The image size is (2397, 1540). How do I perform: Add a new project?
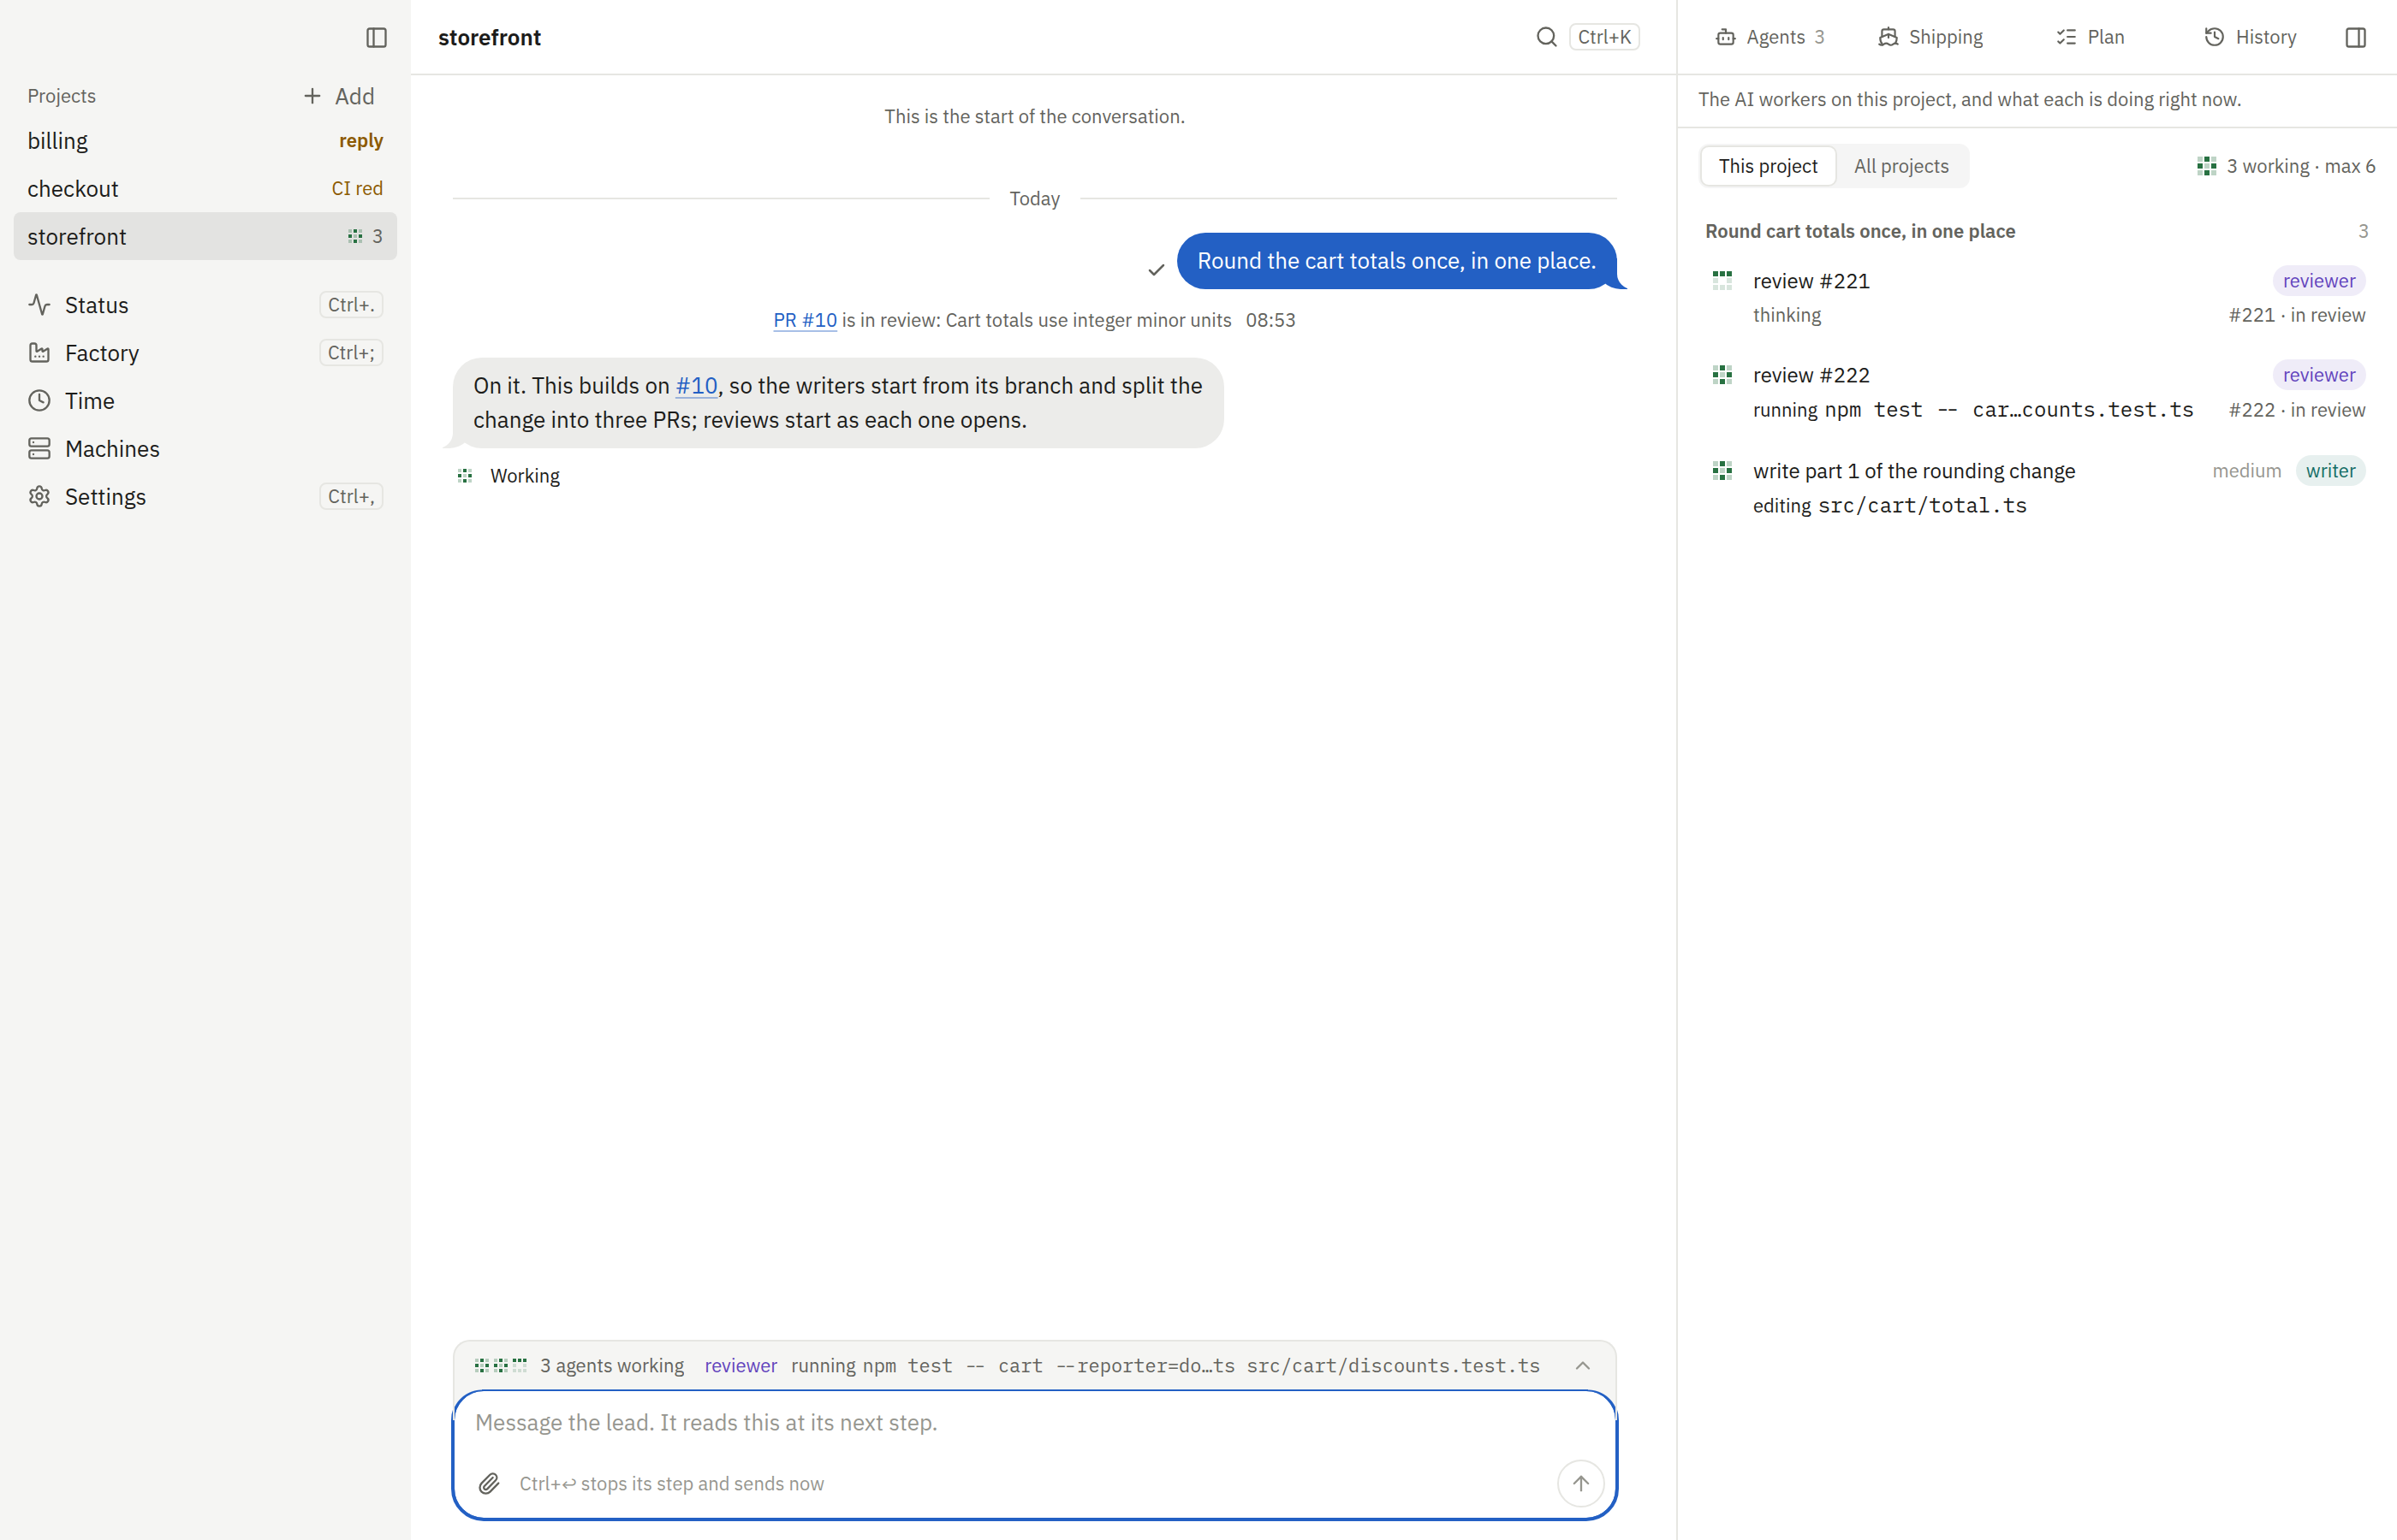(339, 96)
